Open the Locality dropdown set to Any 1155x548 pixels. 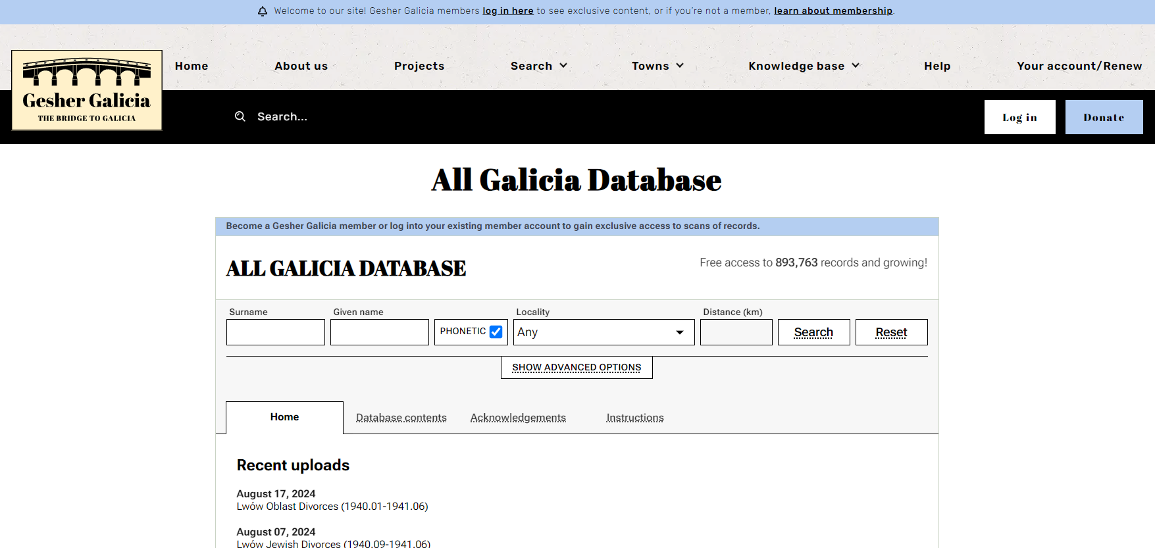(603, 332)
